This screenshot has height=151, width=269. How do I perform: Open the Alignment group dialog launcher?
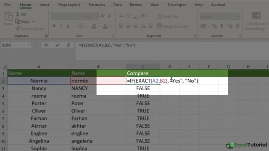coord(195,36)
